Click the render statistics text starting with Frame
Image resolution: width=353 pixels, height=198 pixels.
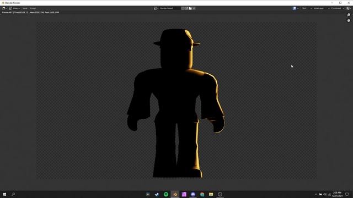pos(31,13)
